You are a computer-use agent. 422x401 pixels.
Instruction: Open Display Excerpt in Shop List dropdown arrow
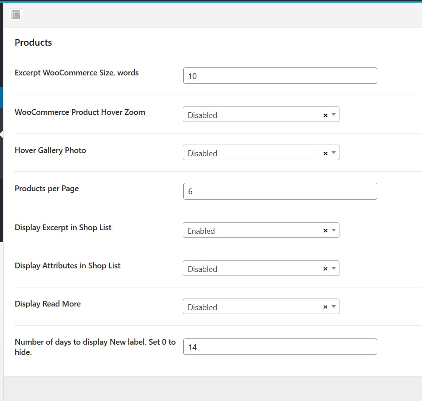point(334,230)
